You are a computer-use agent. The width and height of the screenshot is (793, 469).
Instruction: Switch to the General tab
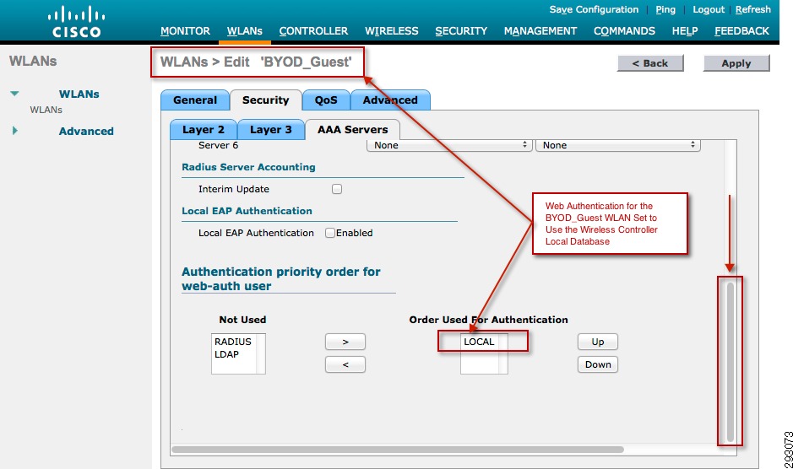pyautogui.click(x=195, y=100)
